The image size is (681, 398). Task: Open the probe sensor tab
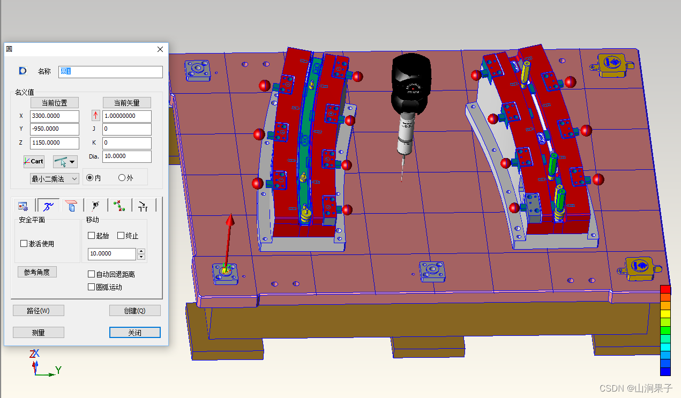[95, 206]
